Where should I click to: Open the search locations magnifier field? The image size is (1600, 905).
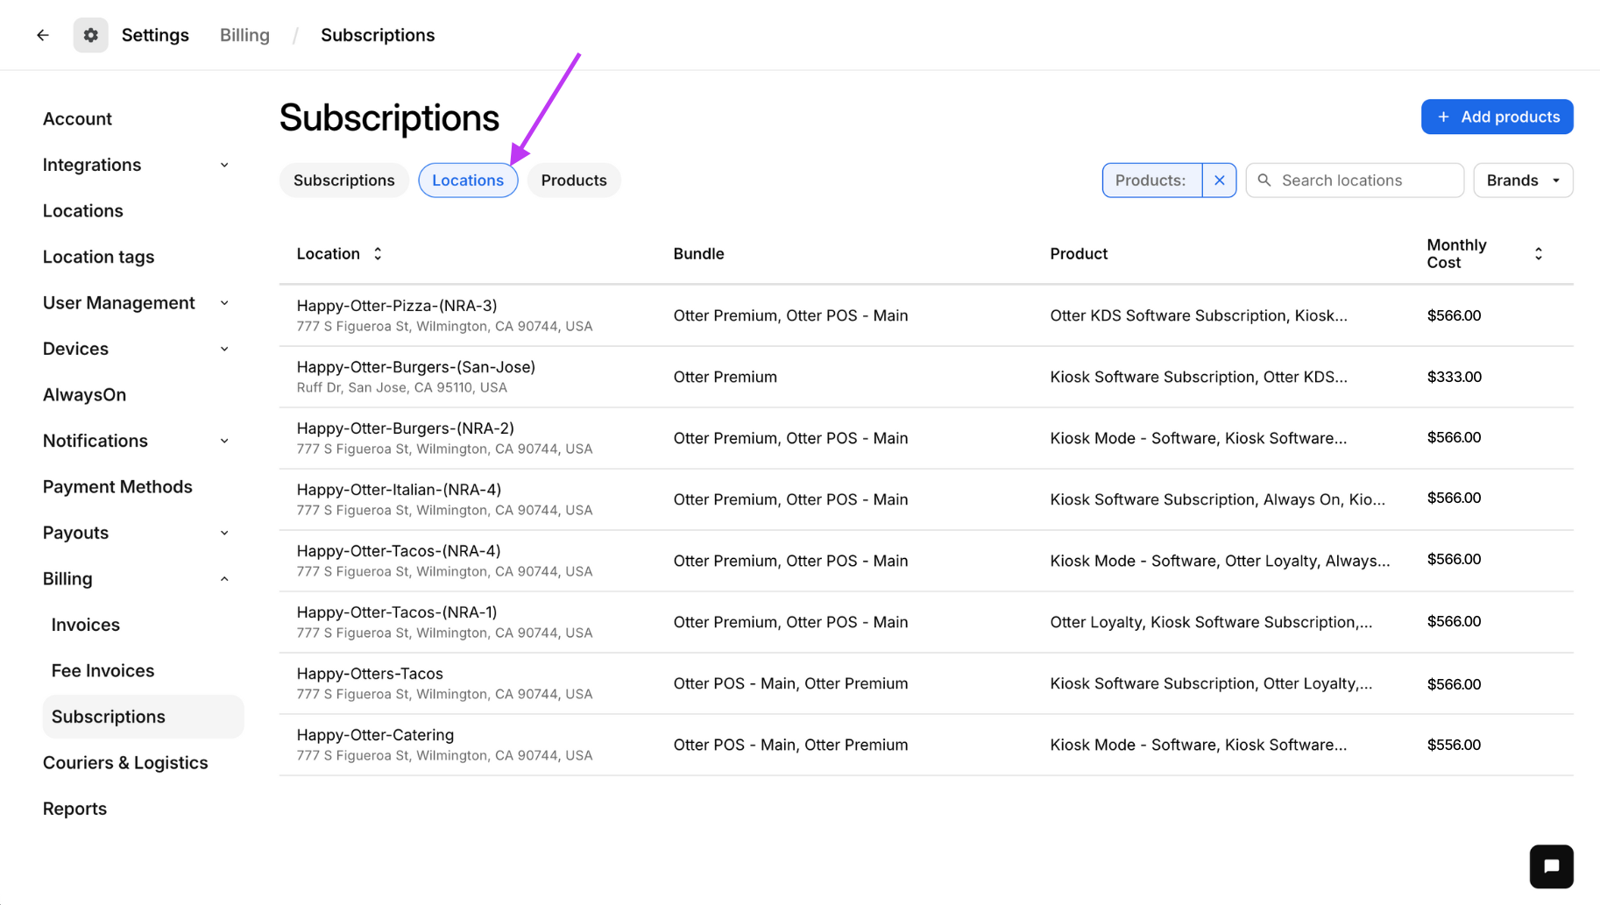(1264, 180)
